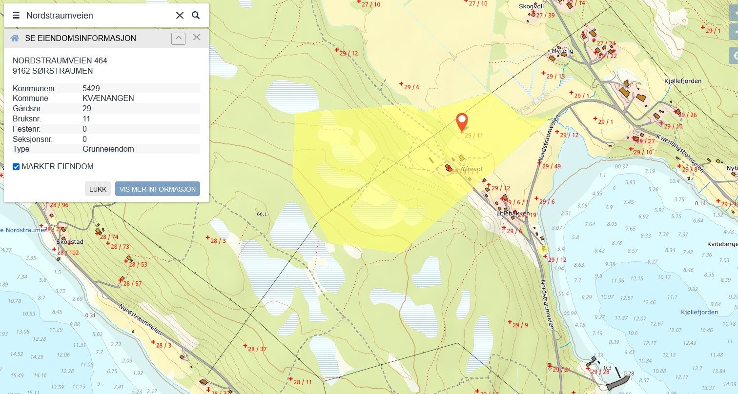Collapse the SE EIENDOMSINFORMASJON panel
Screen dimensions: 738x394
(178, 38)
